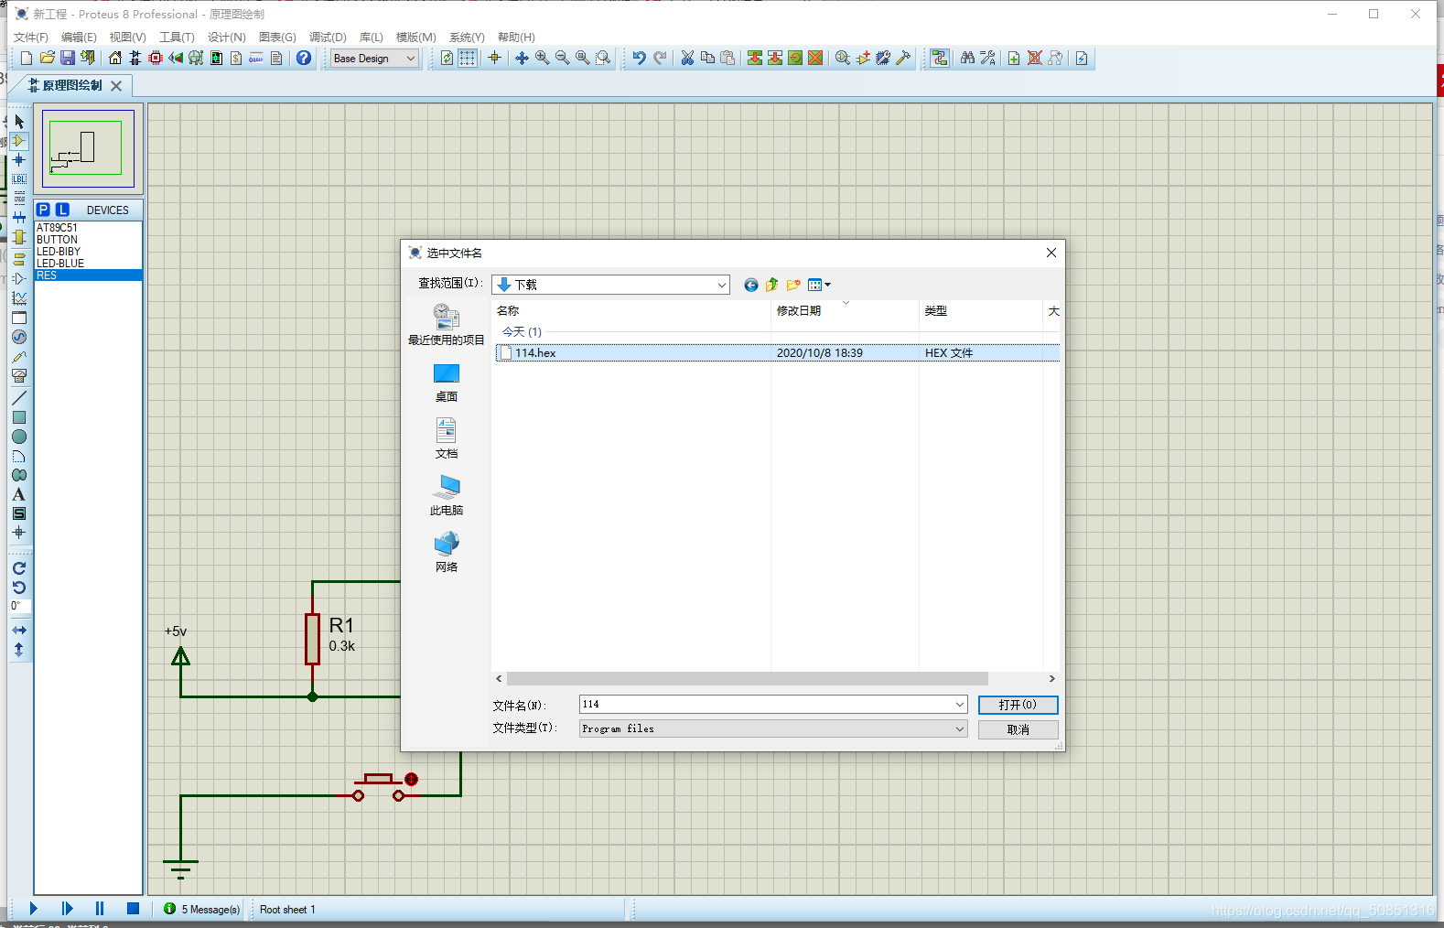Click the zoom out magnifier

(562, 58)
